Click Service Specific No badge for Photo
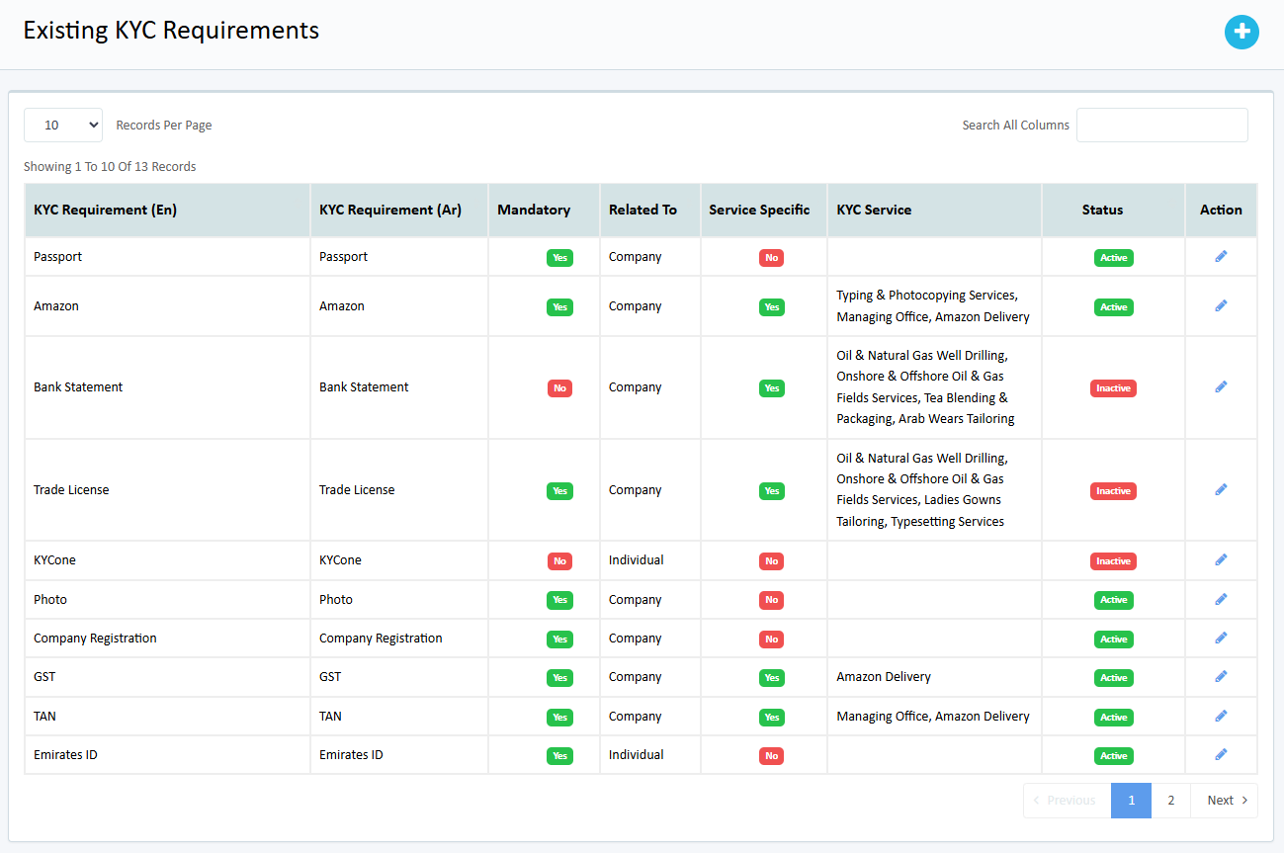Screen dimensions: 1284x853 (x=772, y=600)
